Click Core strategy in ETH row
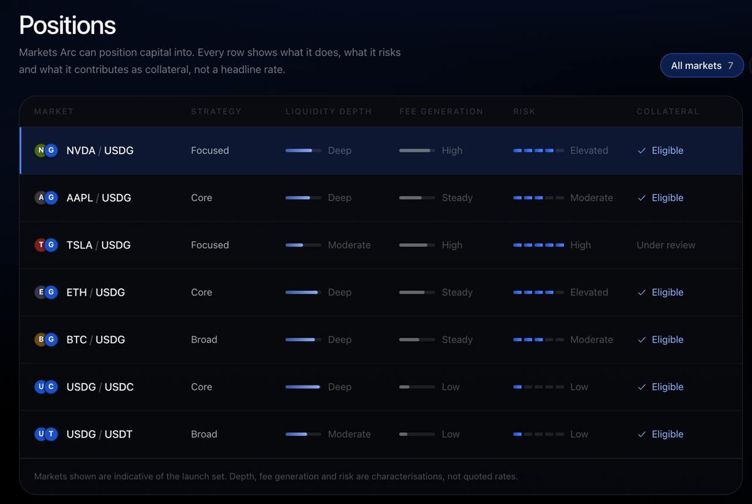This screenshot has width=752, height=504. tap(201, 292)
